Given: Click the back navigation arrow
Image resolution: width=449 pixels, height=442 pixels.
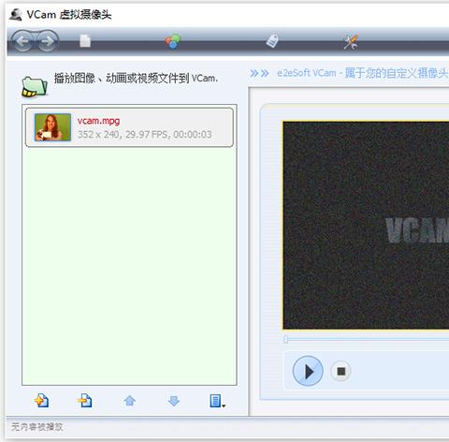Looking at the screenshot, I should pyautogui.click(x=22, y=41).
